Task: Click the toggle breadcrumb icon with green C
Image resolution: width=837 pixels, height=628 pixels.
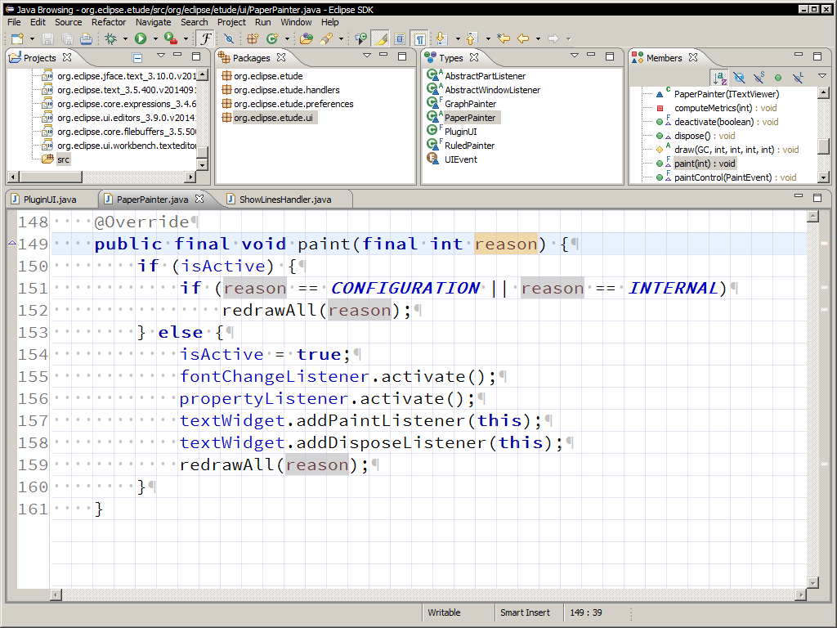Action: click(360, 38)
